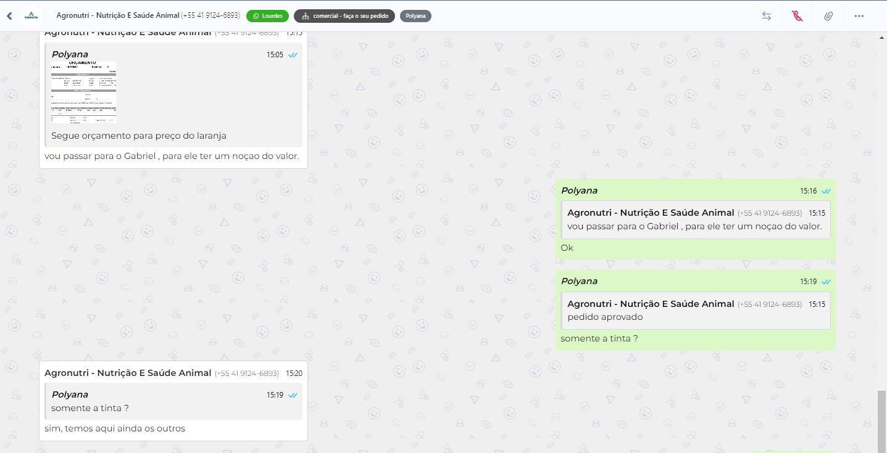
Task: Click 'Segue orçamento para preço do laranja' caption
Action: 139,136
